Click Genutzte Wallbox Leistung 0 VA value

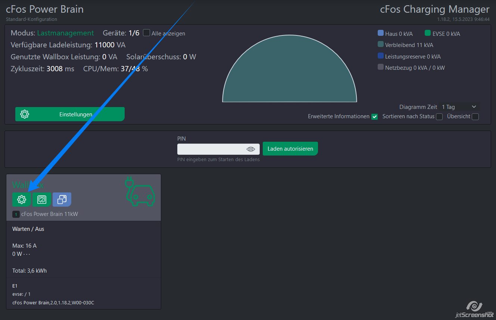[110, 57]
